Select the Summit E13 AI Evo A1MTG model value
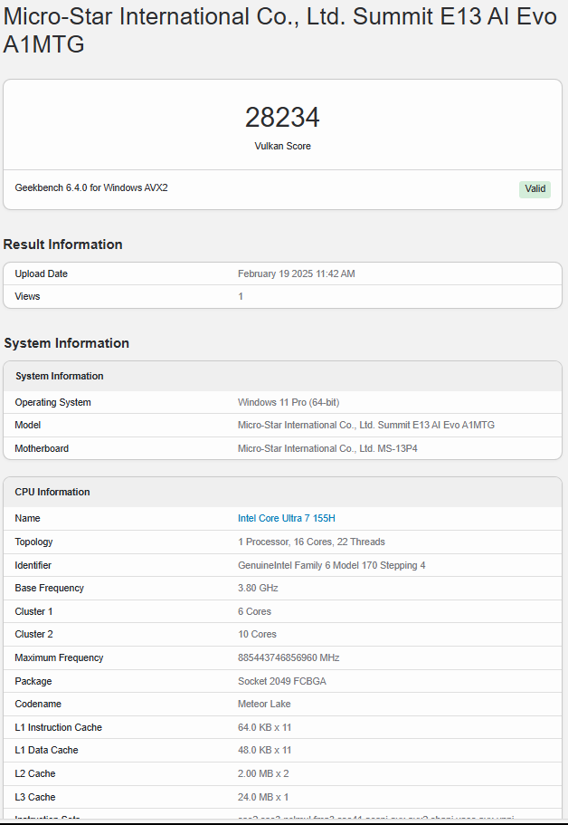Viewport: 568px width, 825px height. click(x=366, y=425)
